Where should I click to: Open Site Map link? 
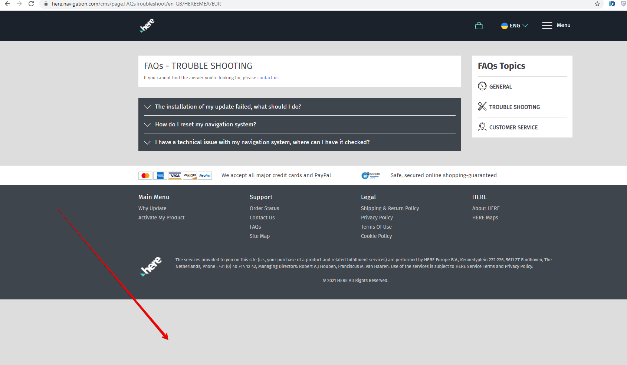[260, 236]
